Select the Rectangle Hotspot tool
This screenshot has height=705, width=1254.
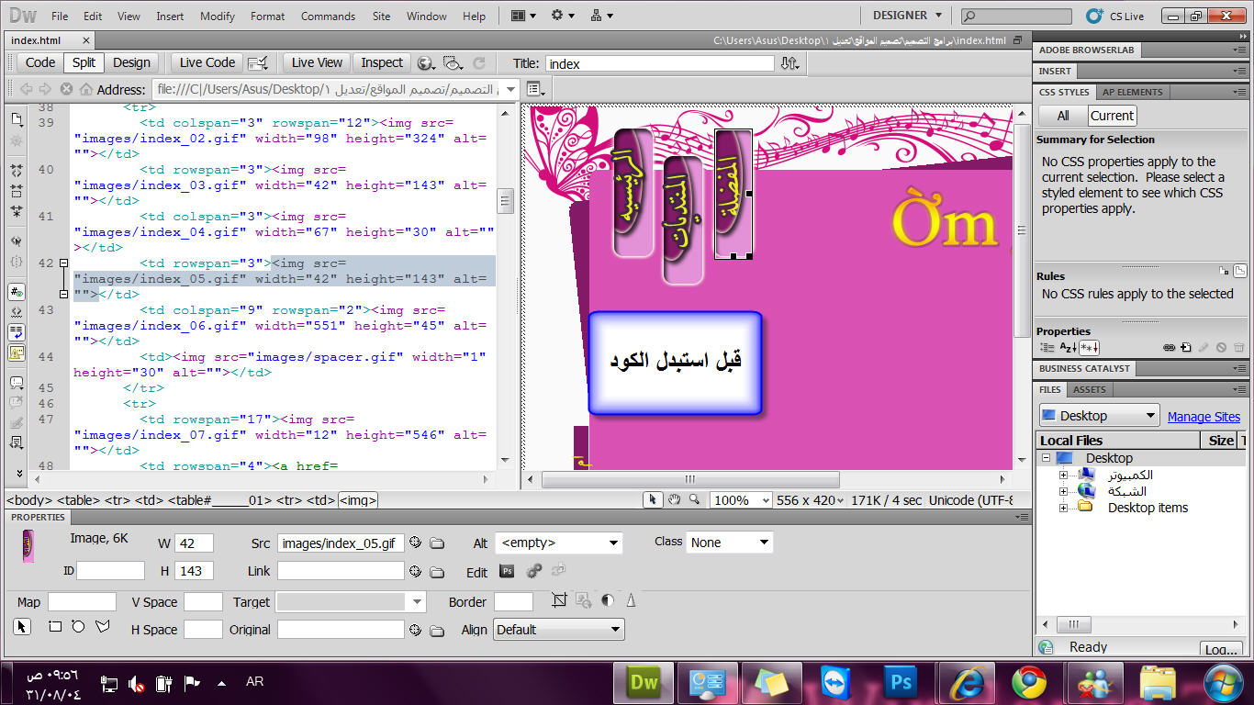coord(55,627)
